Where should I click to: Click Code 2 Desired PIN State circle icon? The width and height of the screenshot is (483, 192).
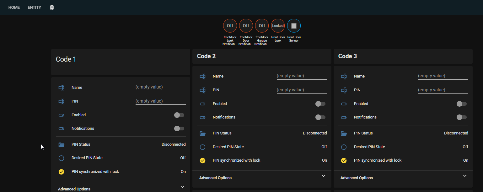point(202,147)
